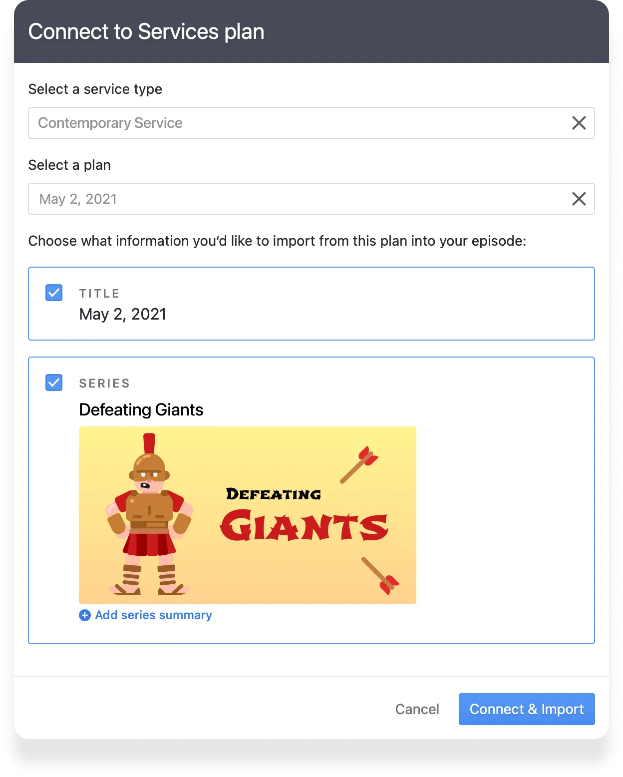Click the Defeating Giants series artwork

click(x=247, y=515)
